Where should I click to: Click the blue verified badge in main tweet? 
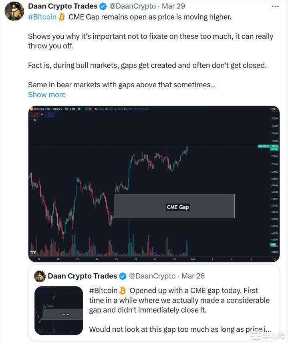pos(103,6)
